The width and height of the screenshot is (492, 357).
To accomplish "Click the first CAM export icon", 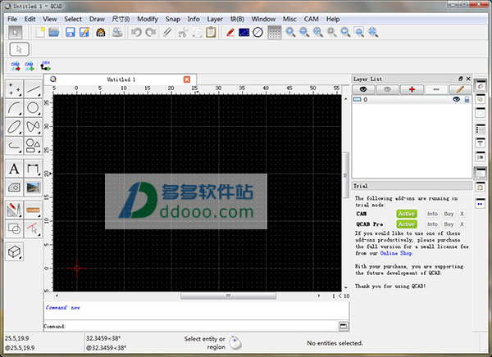I will pyautogui.click(x=15, y=66).
